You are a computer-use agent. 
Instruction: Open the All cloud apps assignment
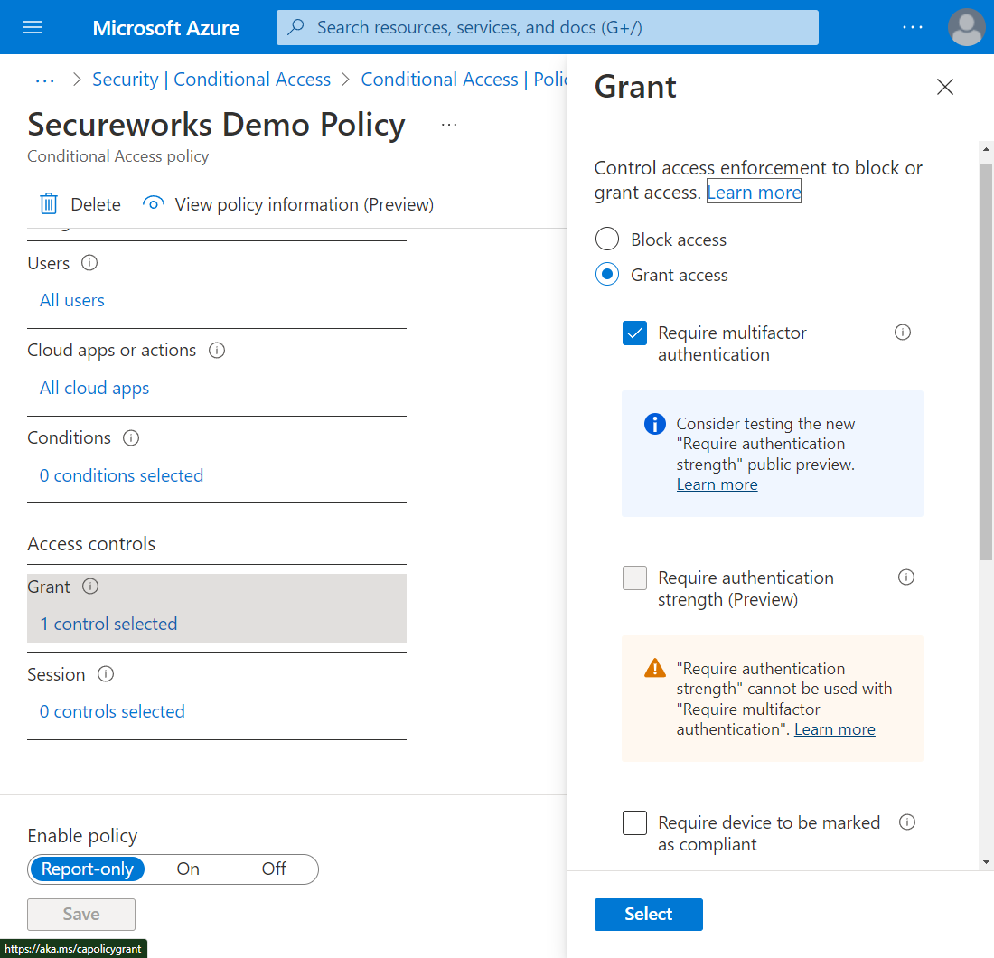(95, 388)
